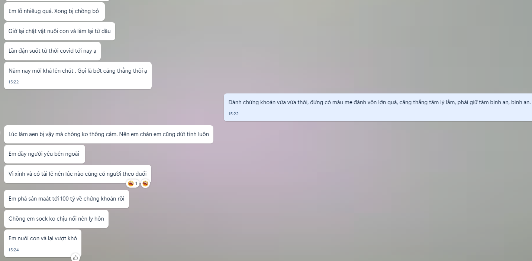Image resolution: width=532 pixels, height=261 pixels.
Task: Click the thumbs-up like icon below the last message
Action: coord(75,257)
